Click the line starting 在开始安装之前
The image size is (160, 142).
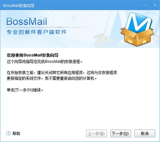[x=62, y=73]
